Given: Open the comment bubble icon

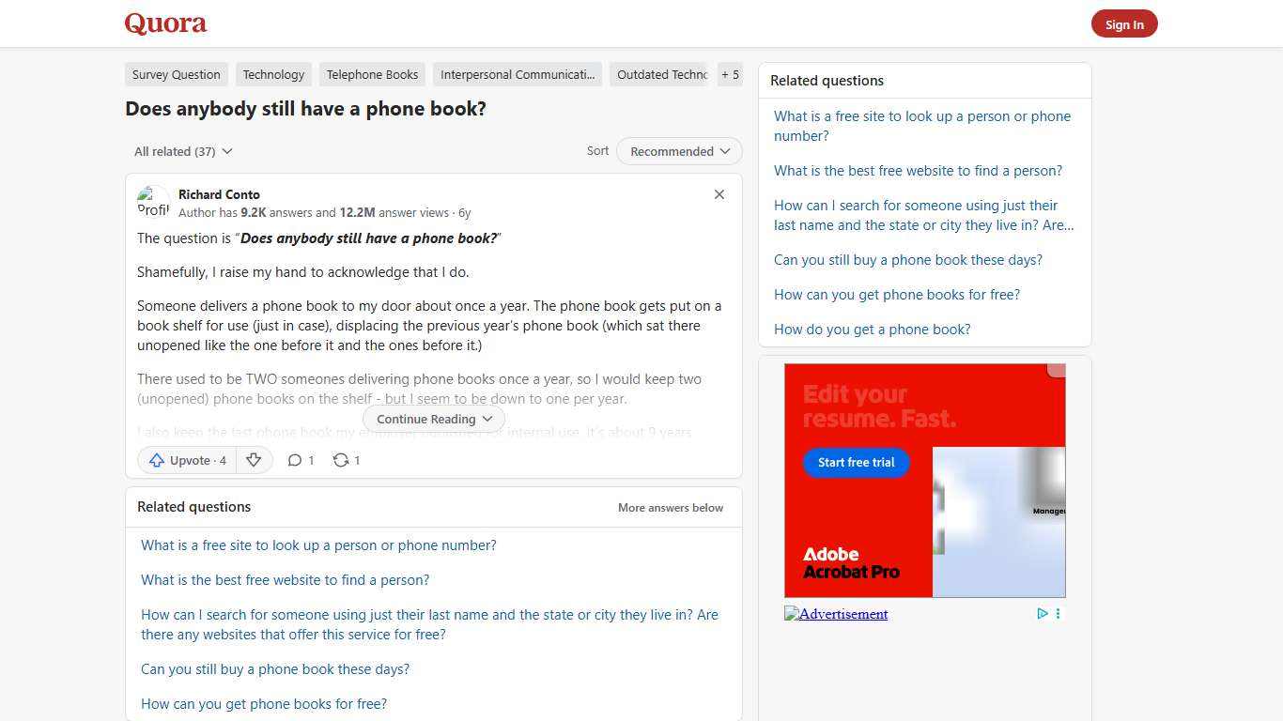Looking at the screenshot, I should point(295,460).
